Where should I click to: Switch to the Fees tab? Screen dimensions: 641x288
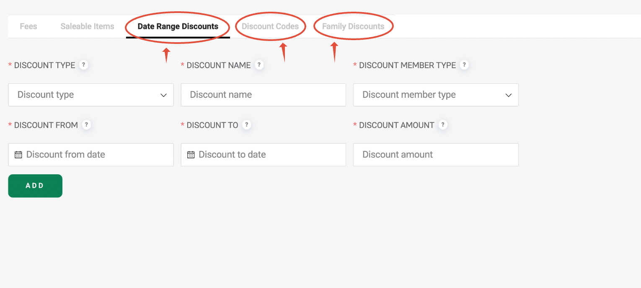click(28, 26)
